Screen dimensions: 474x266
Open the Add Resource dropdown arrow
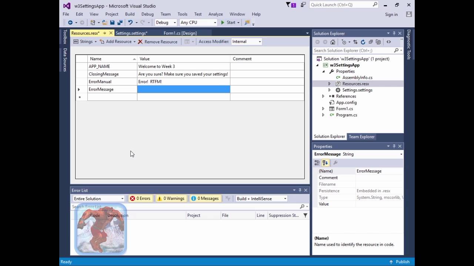(134, 42)
